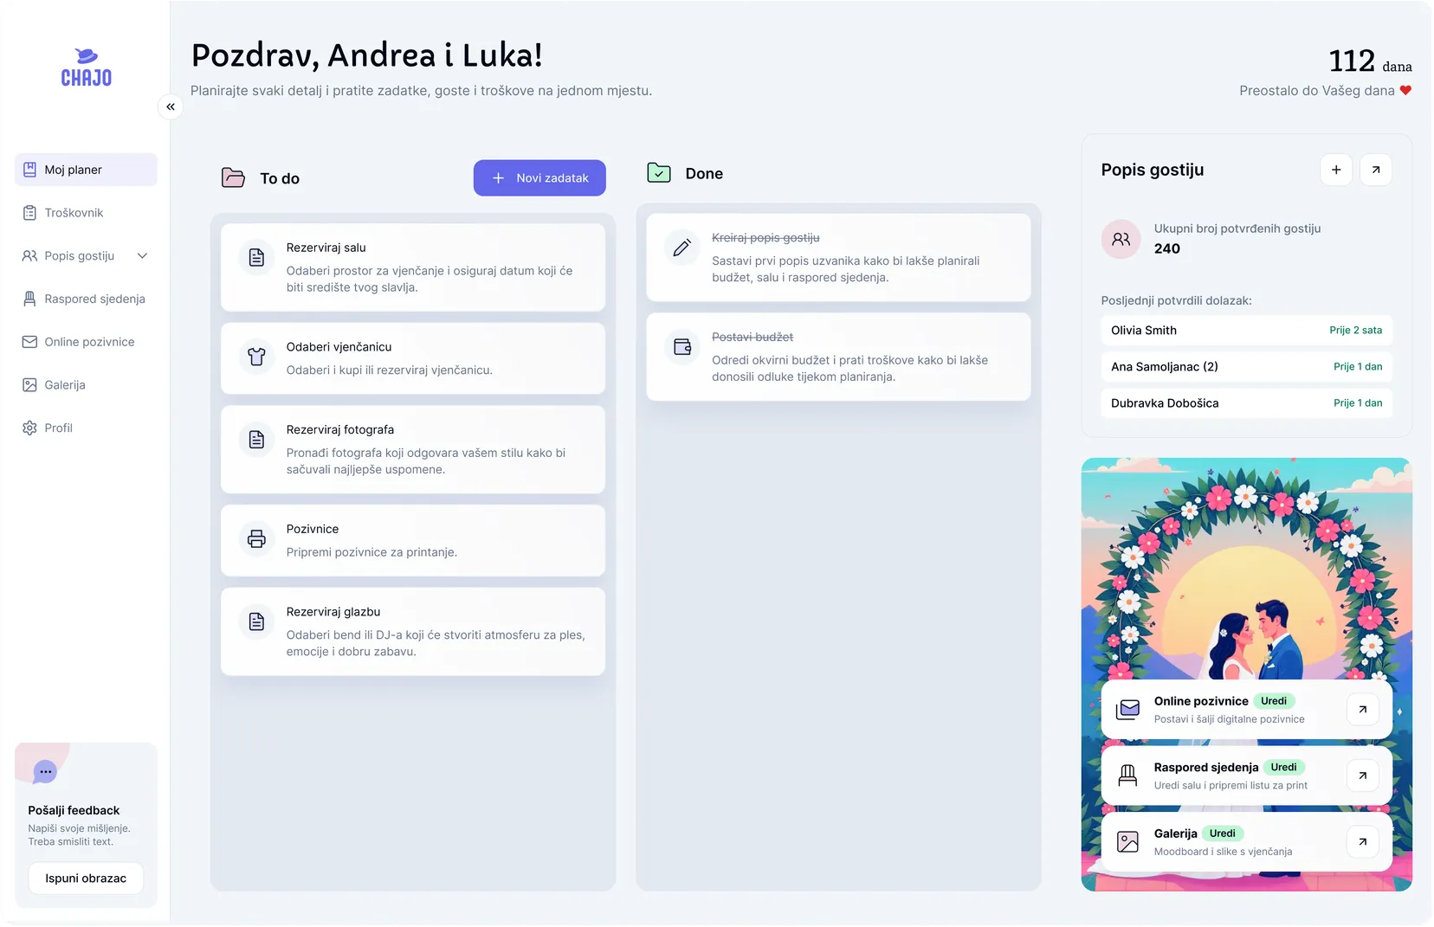Screen dimensions: 1434x927
Task: Open the Rezerviraj glazbu task title
Action: point(333,612)
